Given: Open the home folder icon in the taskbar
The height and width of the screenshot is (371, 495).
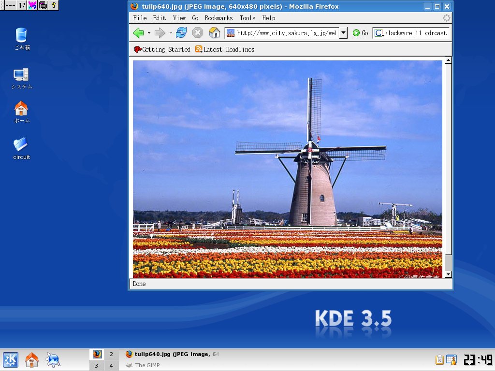Looking at the screenshot, I should (x=31, y=359).
